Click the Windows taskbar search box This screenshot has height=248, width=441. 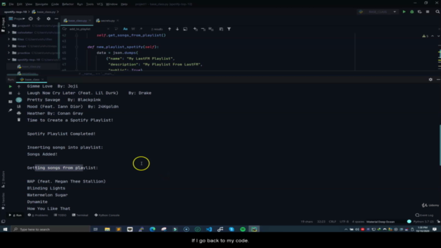[50, 229]
